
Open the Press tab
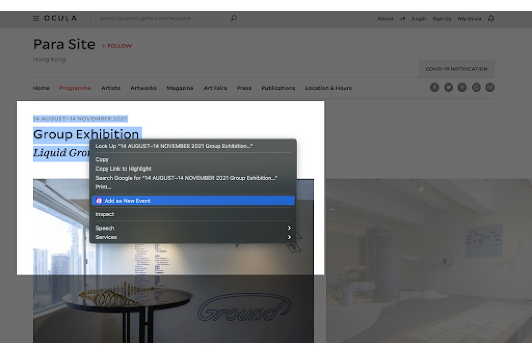244,88
